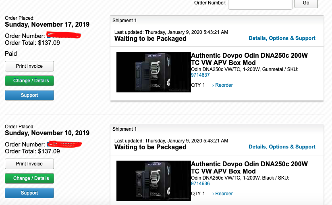The width and height of the screenshot is (332, 205).
Task: Click the redacted order number for November 17
Action: coord(64,36)
